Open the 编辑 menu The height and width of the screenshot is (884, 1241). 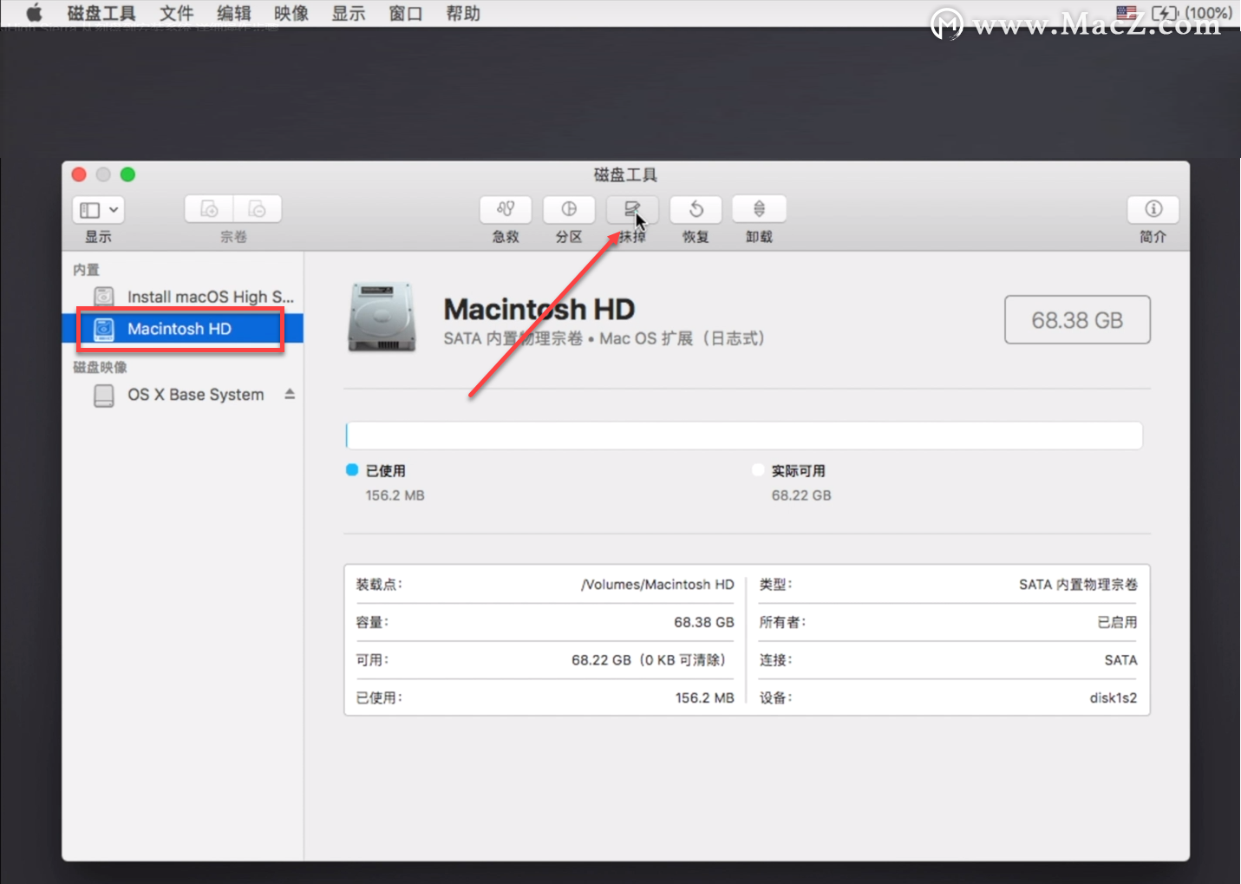pos(233,13)
